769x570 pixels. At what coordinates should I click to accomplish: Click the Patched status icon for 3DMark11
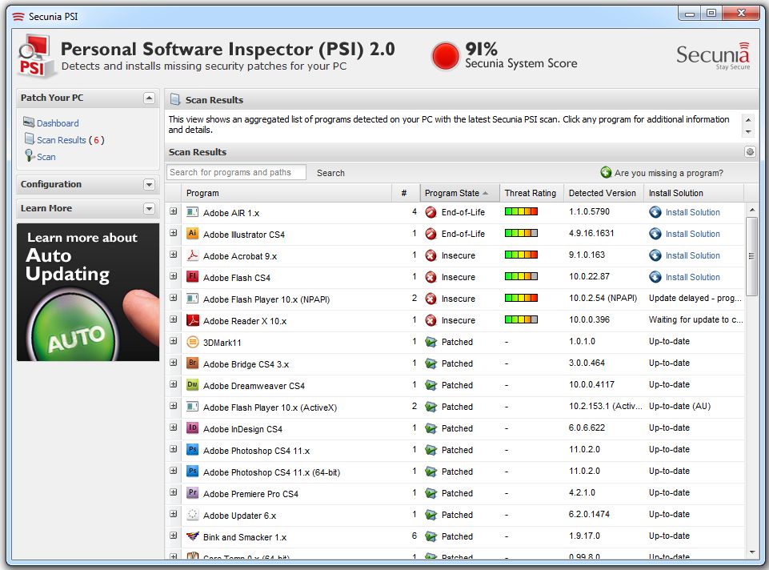click(x=431, y=342)
